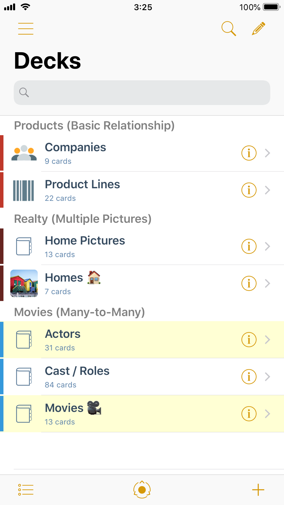Screen dimensions: 284x505
Task: Open the Product Lines deck
Action: (82, 184)
